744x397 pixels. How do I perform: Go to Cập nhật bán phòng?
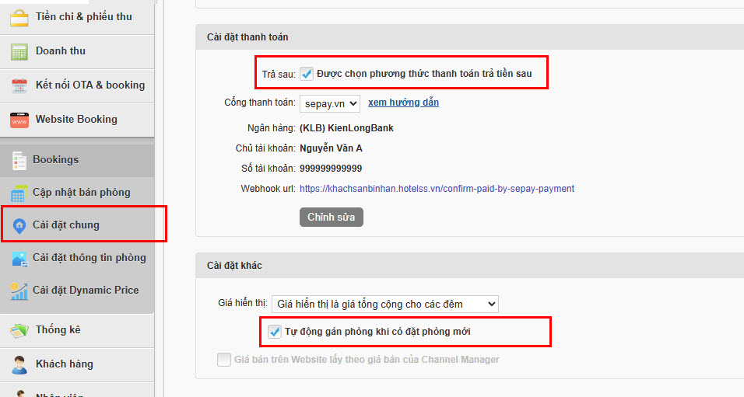click(x=77, y=193)
